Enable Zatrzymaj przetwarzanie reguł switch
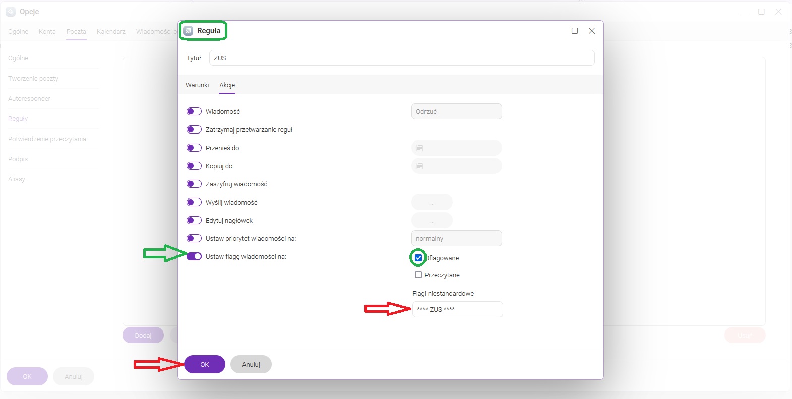 [x=194, y=129]
